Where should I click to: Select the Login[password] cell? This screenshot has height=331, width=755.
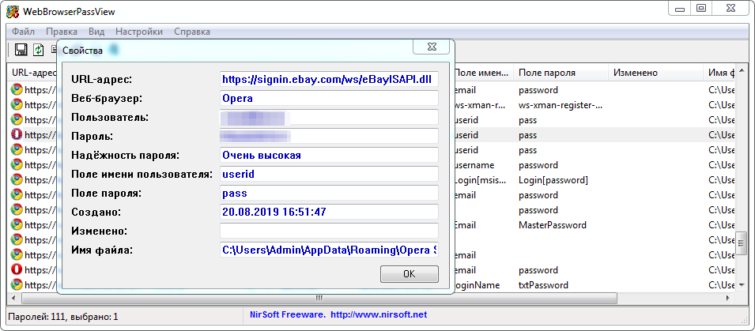[x=553, y=180]
